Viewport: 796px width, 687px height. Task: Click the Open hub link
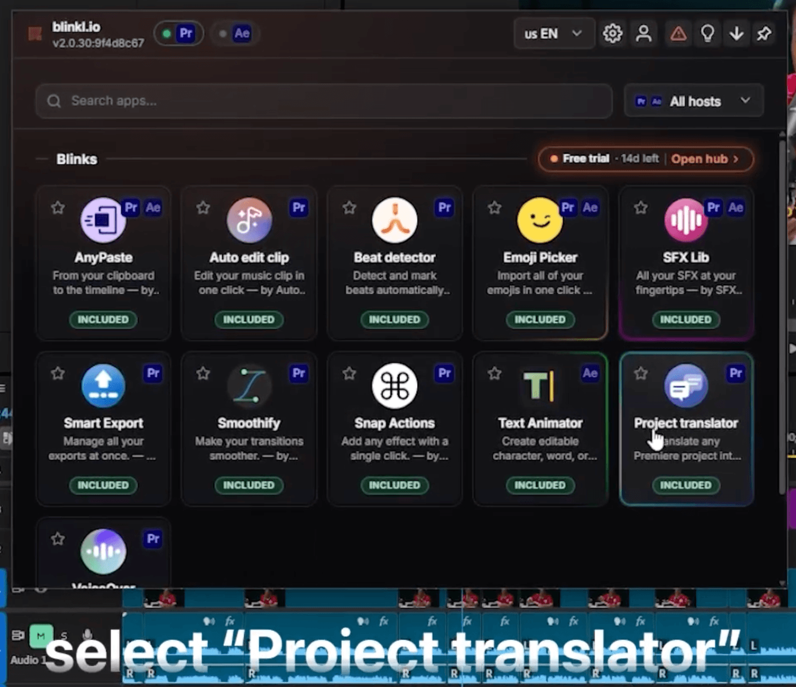(705, 159)
